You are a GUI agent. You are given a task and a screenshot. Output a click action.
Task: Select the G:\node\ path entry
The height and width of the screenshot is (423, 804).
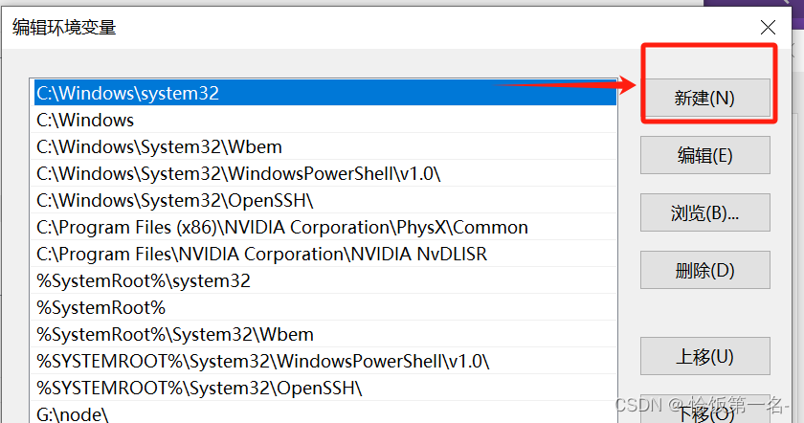[325, 412]
